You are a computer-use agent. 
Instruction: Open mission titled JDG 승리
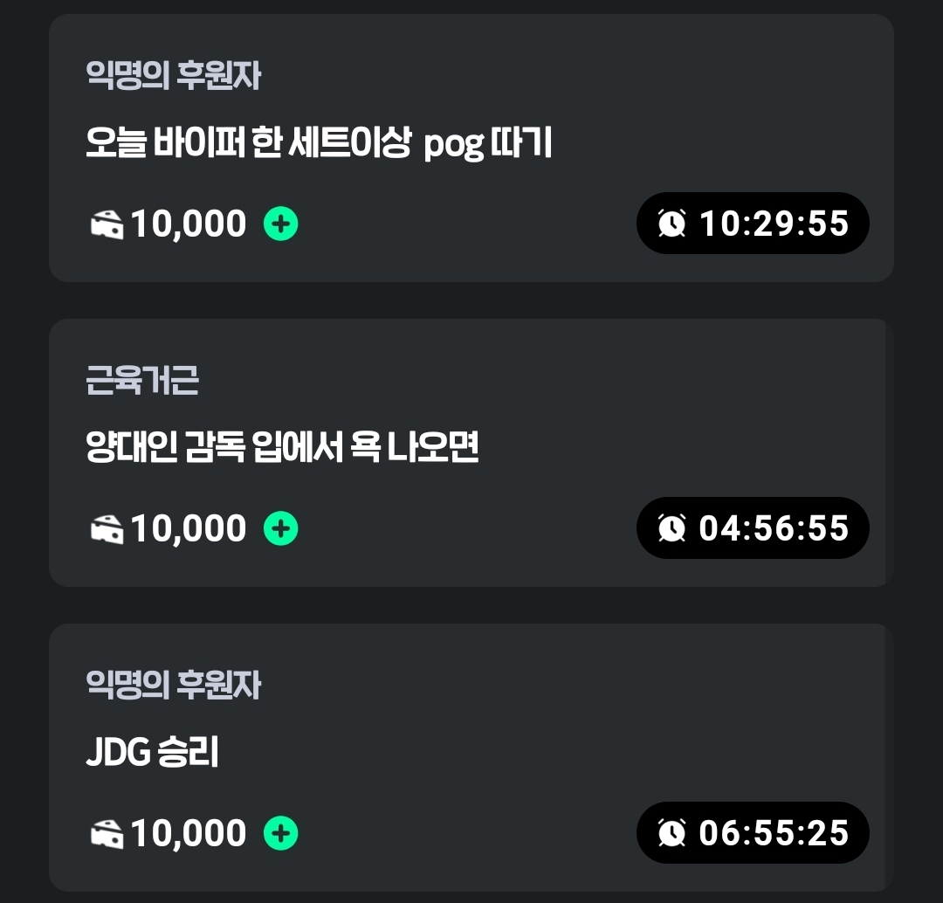[x=152, y=751]
